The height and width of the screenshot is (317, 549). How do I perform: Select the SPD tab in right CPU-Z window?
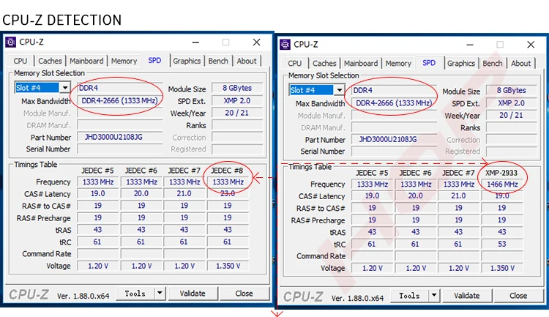(429, 63)
